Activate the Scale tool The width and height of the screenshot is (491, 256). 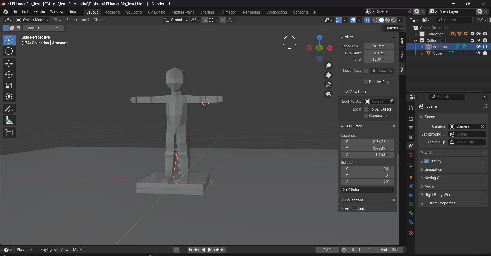9,86
